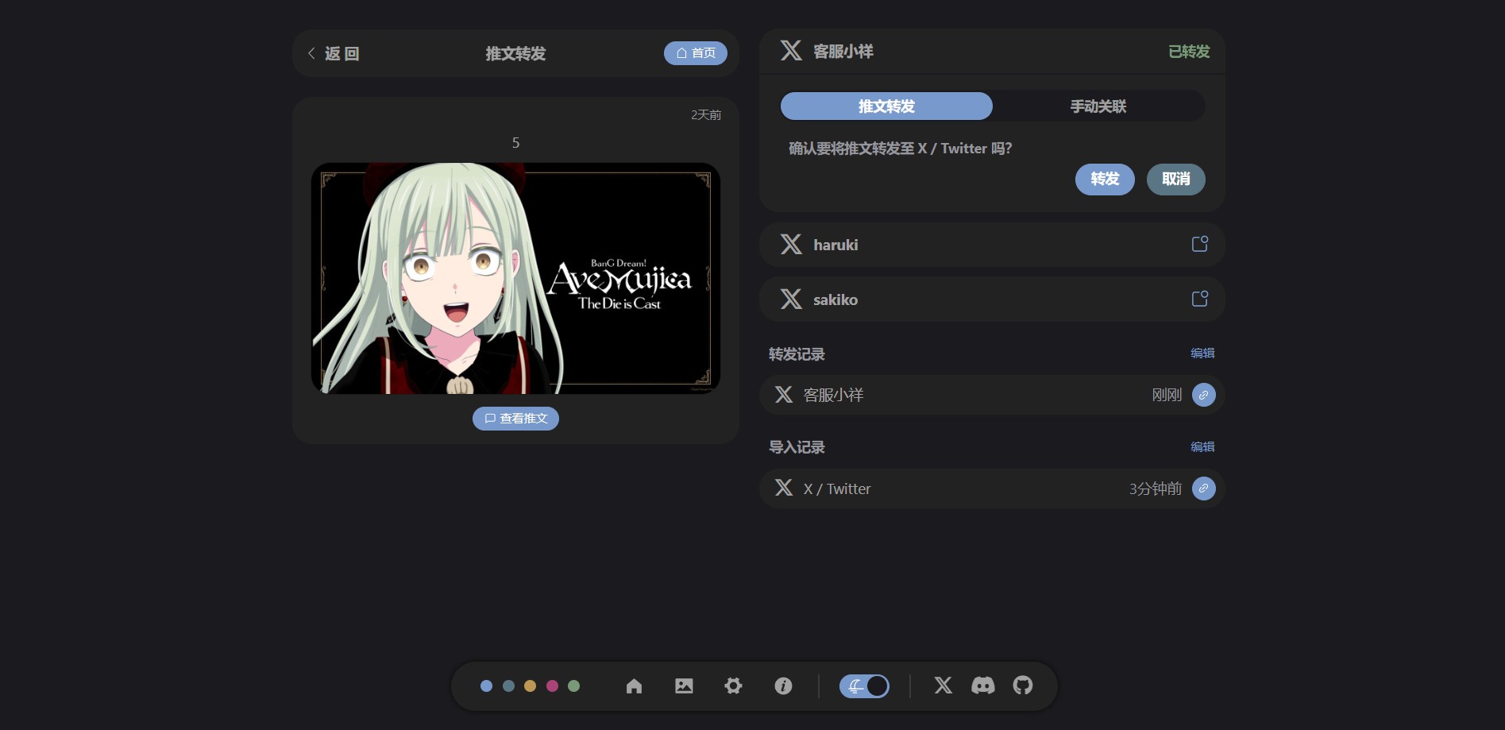Image resolution: width=1505 pixels, height=730 pixels.
Task: Click the Ave Mujica tweet image
Action: point(515,278)
